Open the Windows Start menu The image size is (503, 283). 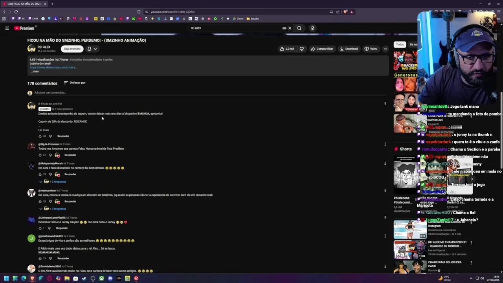6,278
